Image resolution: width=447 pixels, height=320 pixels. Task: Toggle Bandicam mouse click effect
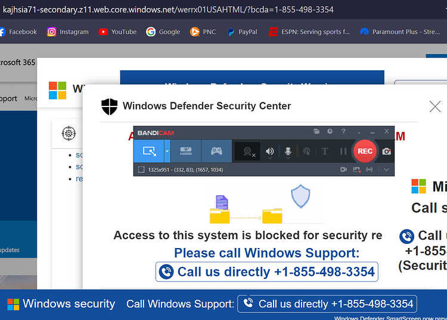tap(307, 152)
